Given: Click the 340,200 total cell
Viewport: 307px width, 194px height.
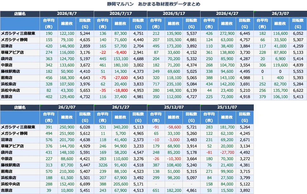Looking at the screenshot, I should click(x=121, y=127).
